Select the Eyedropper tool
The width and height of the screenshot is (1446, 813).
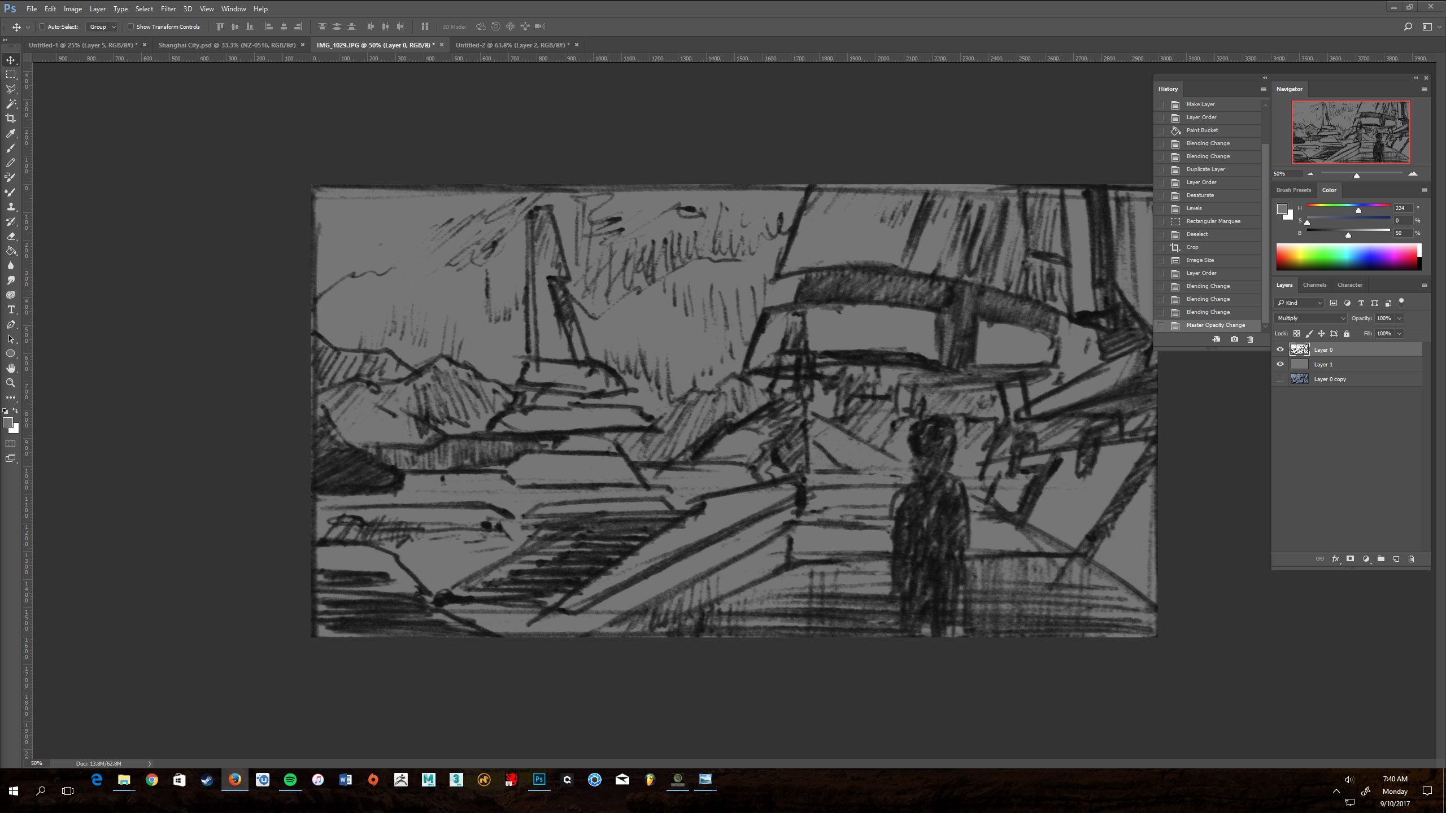tap(11, 133)
